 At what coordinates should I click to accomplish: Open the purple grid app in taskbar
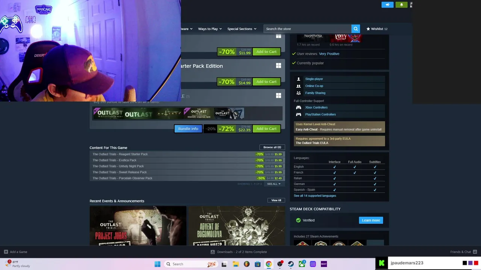(x=313, y=264)
